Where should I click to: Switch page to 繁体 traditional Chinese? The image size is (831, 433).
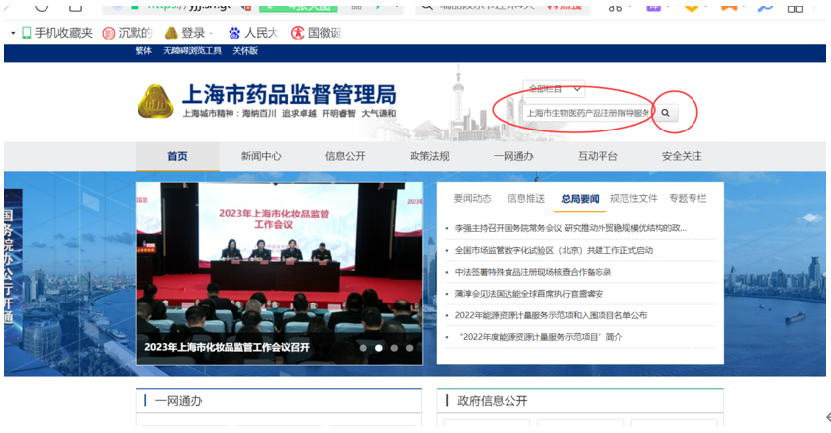143,50
